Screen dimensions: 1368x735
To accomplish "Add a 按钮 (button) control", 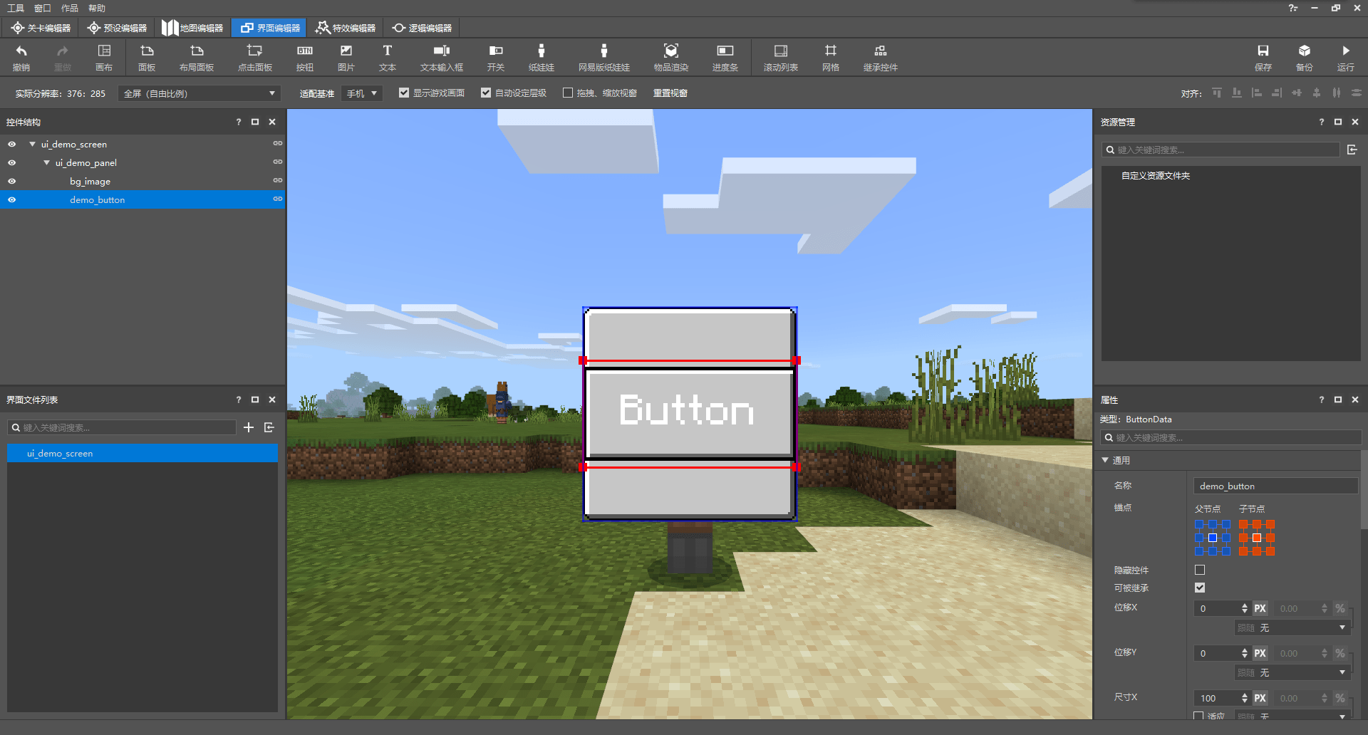I will click(305, 57).
